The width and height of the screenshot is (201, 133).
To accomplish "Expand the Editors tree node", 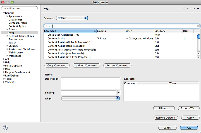I will (7, 29).
